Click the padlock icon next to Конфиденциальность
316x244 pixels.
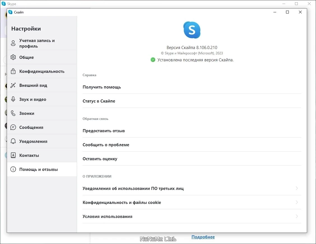click(x=13, y=71)
